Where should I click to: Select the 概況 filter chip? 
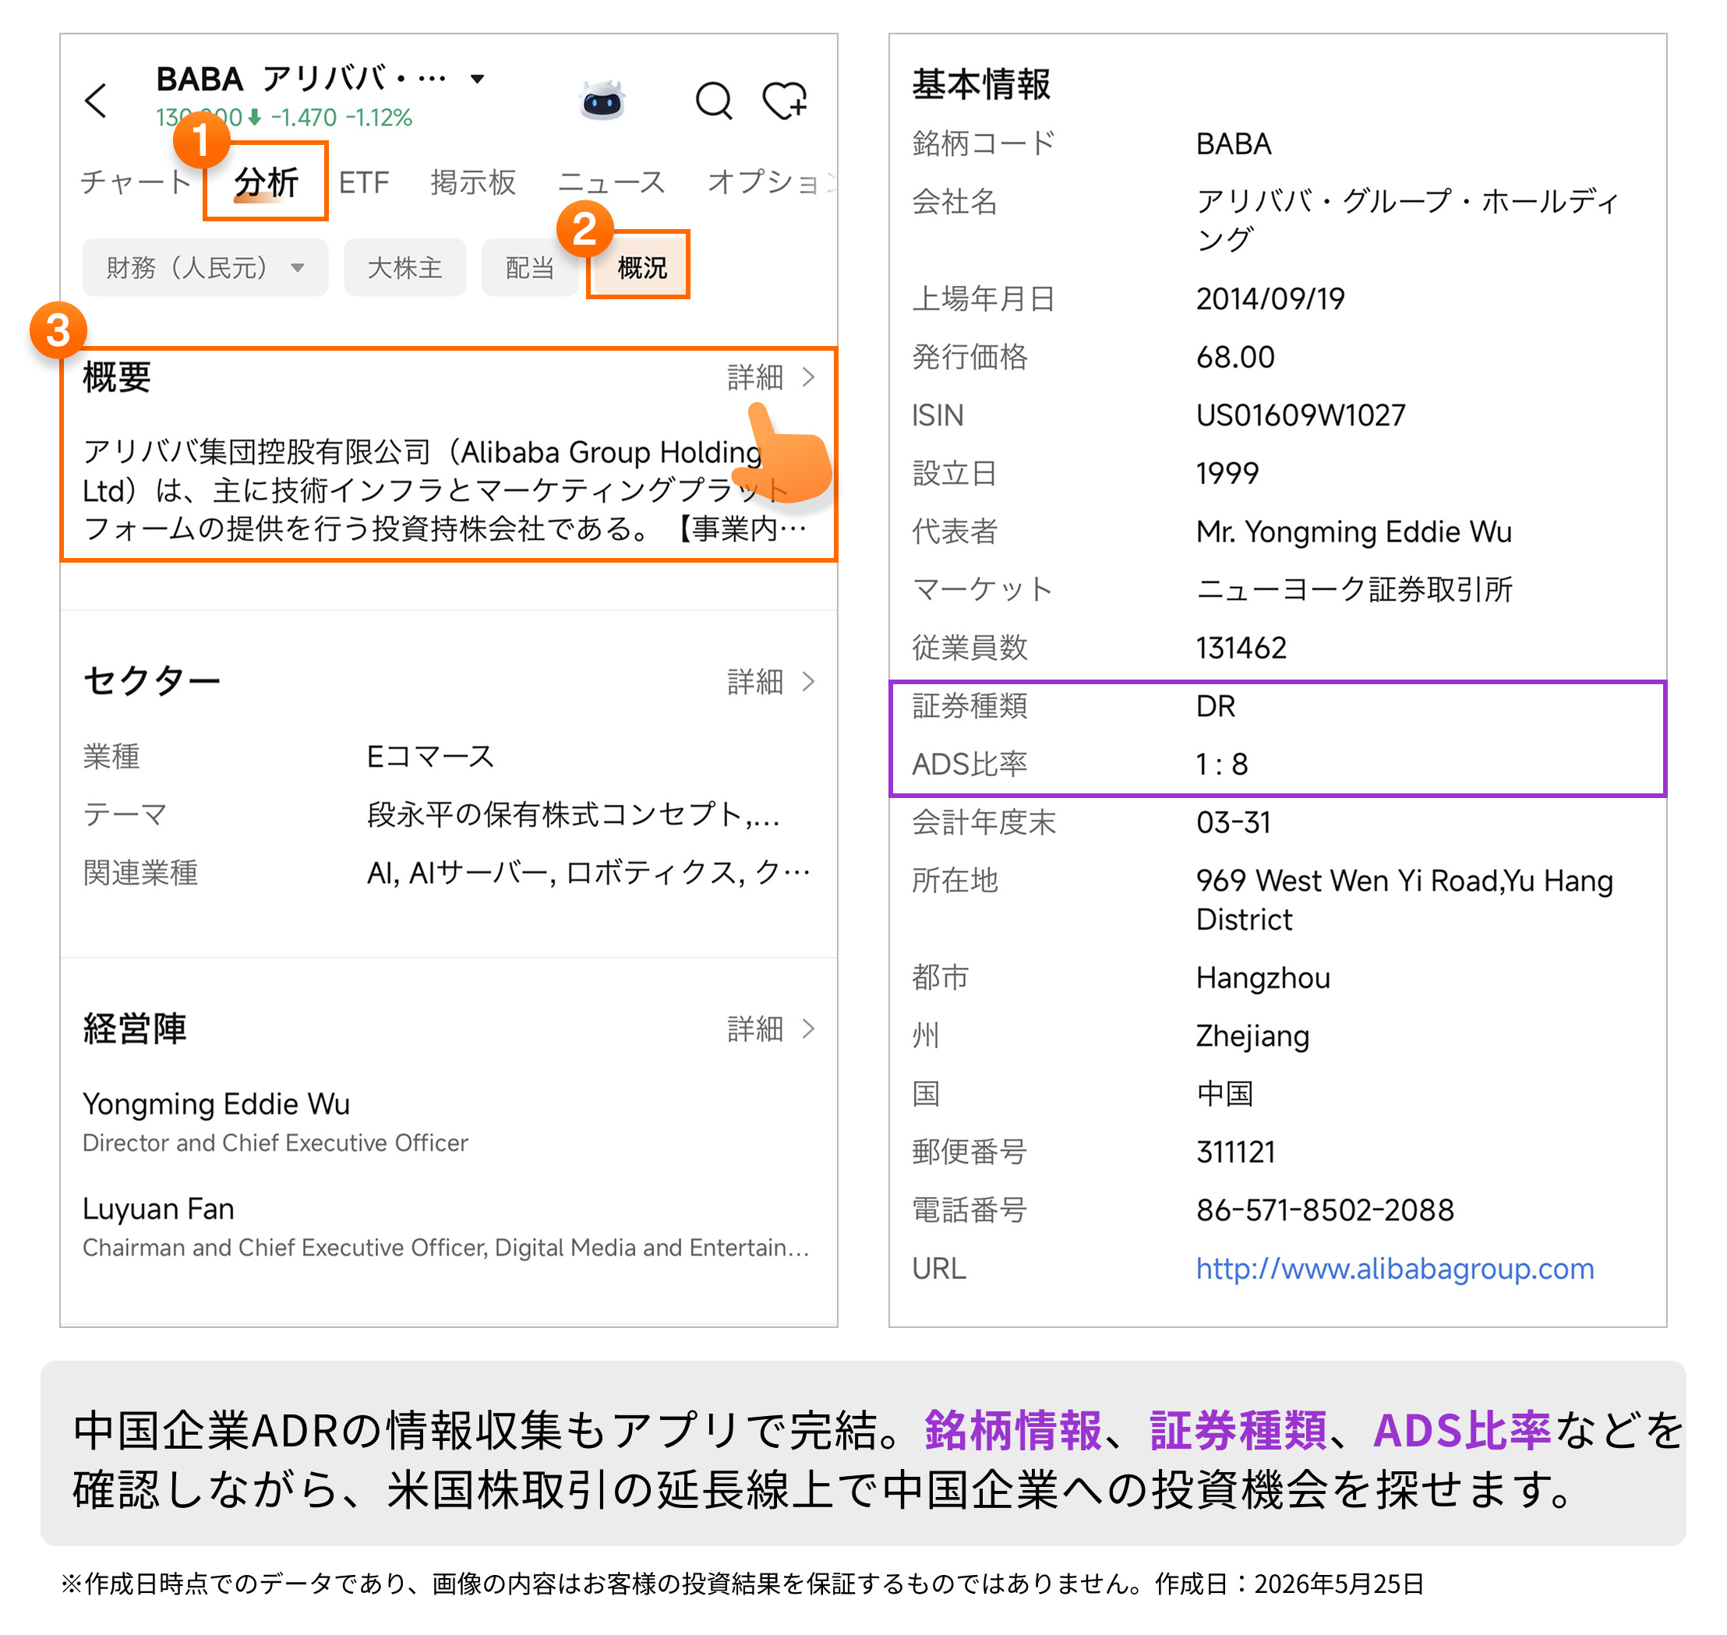642,267
